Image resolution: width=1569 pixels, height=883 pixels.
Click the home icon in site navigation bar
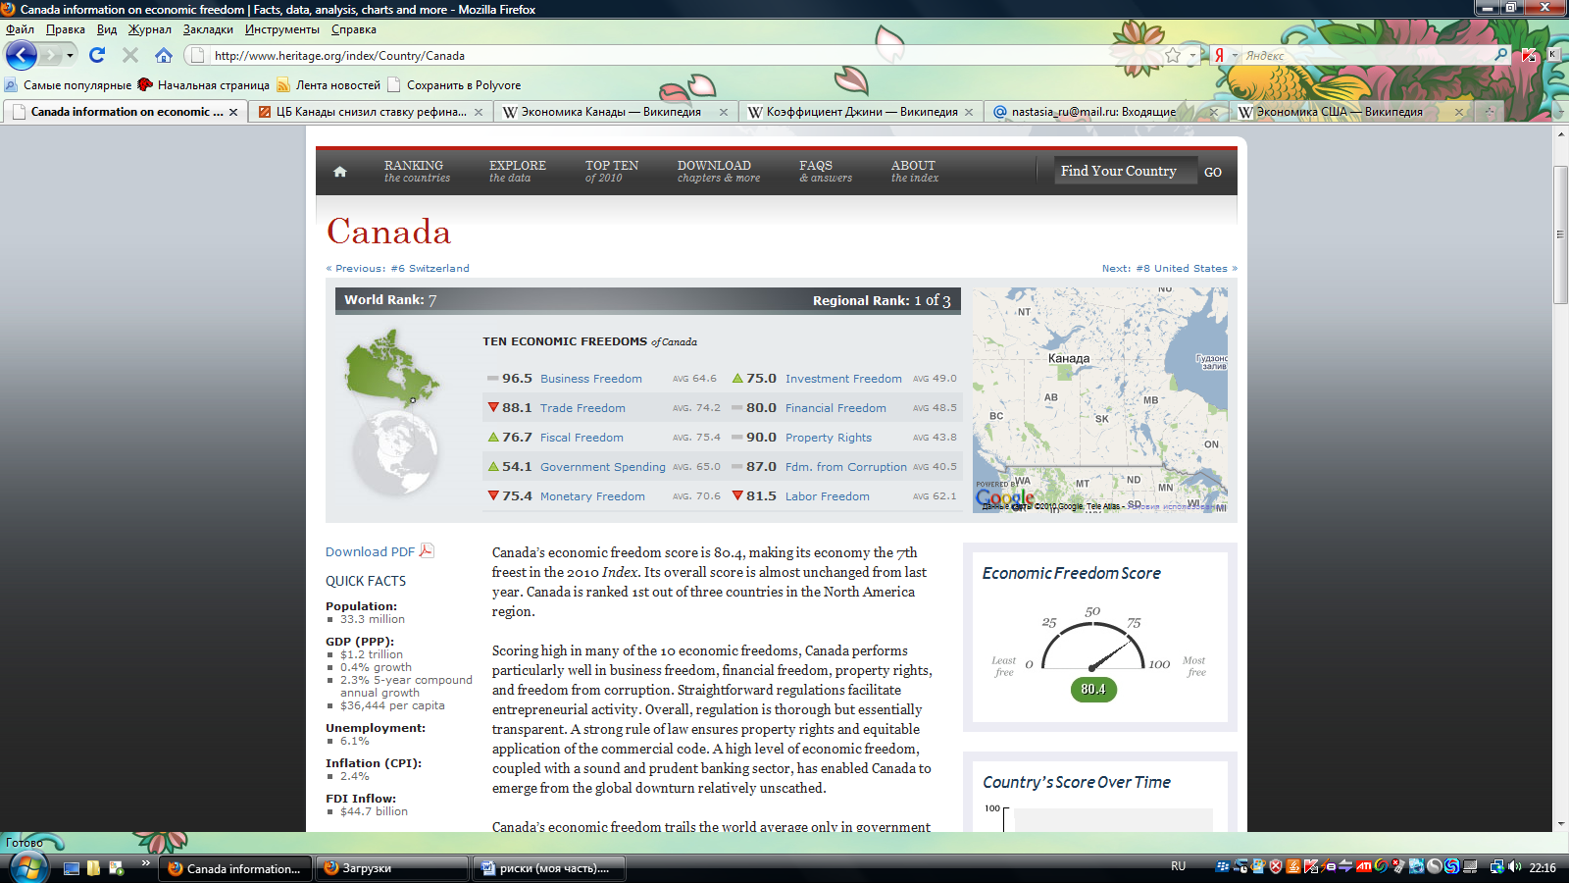(x=339, y=172)
